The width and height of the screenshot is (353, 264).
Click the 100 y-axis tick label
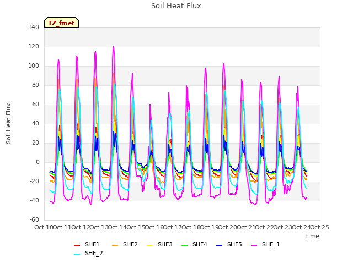[x=34, y=66]
